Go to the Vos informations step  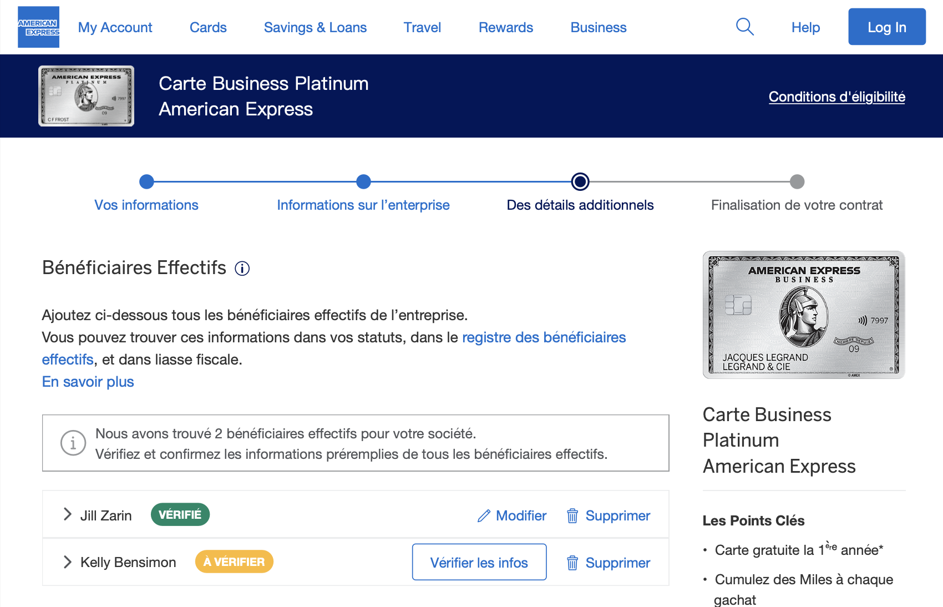[x=146, y=205]
